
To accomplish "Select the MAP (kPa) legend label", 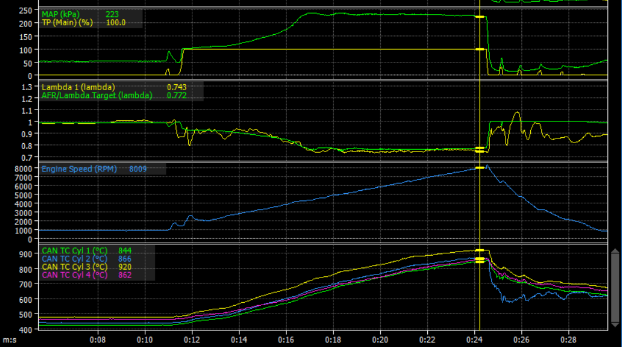I will tap(61, 14).
